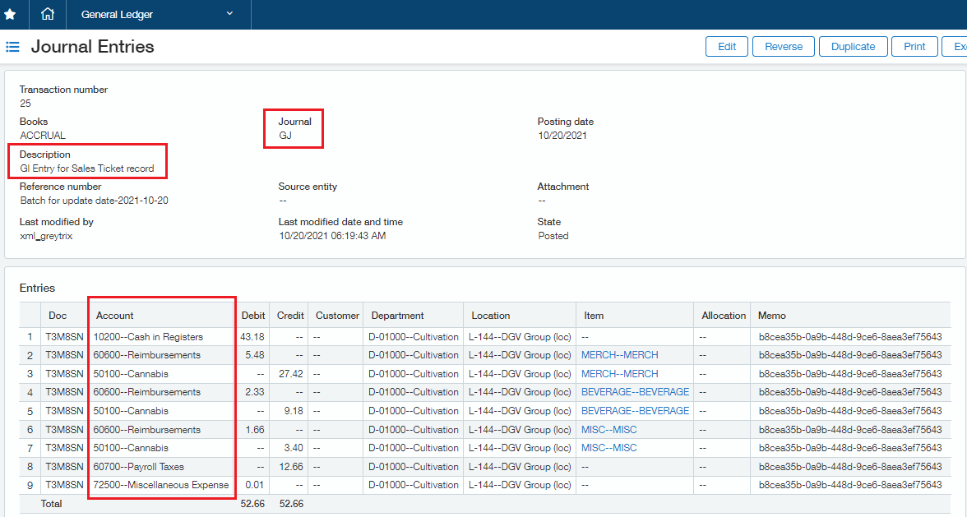The width and height of the screenshot is (967, 517).
Task: Open the list menu beside Journal Entries
Action: pos(12,47)
